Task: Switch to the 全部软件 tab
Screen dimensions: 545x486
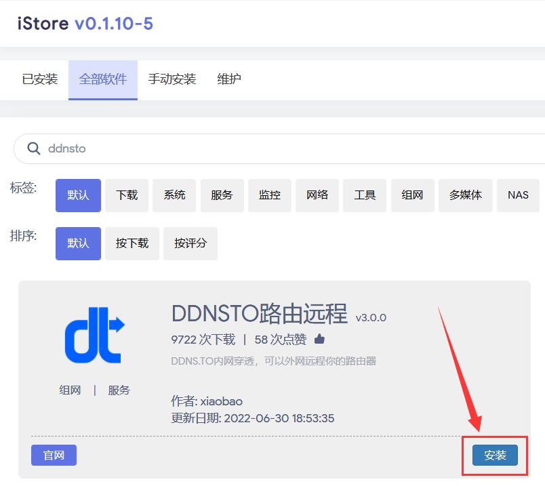Action: point(103,79)
